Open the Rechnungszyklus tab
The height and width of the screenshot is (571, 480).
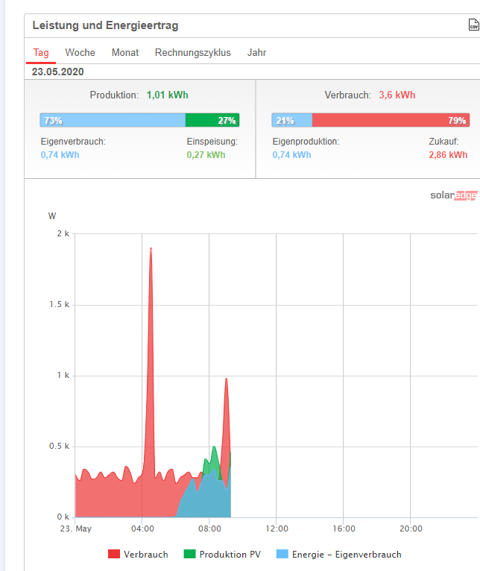pos(192,53)
